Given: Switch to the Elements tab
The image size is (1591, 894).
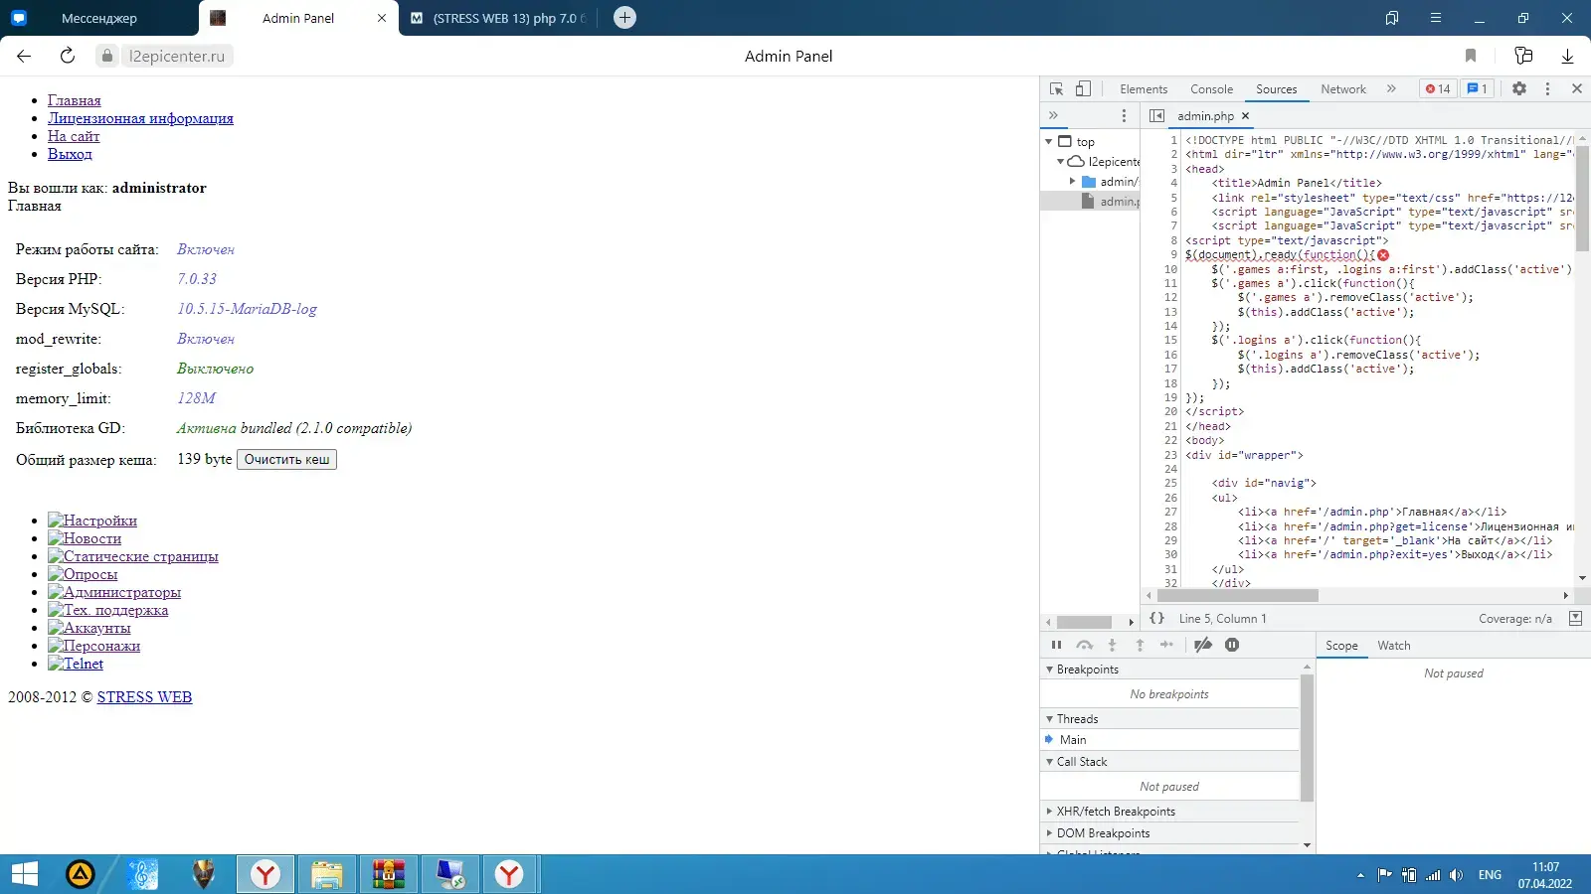Looking at the screenshot, I should click(x=1144, y=89).
